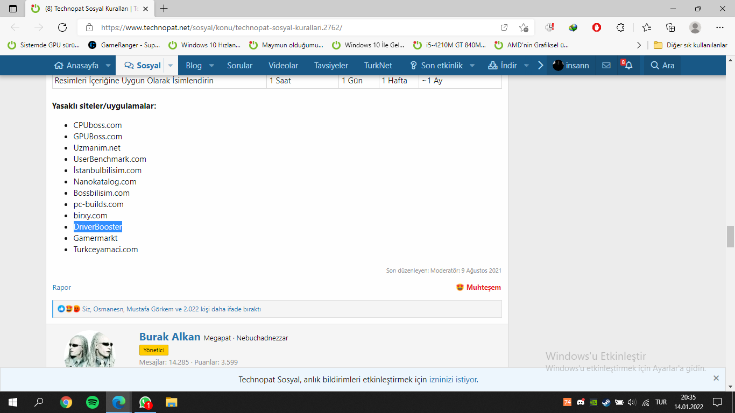Open Burak Alkan's profile link
This screenshot has height=413, width=735.
click(170, 337)
